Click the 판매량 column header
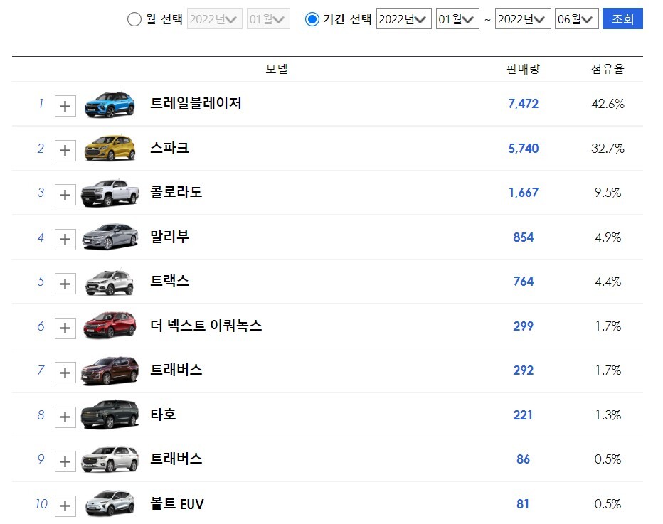 [523, 69]
